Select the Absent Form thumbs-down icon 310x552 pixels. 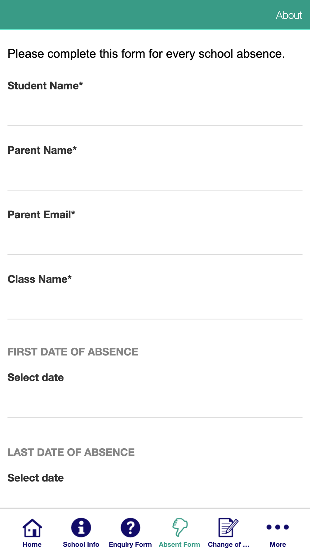[x=179, y=527]
